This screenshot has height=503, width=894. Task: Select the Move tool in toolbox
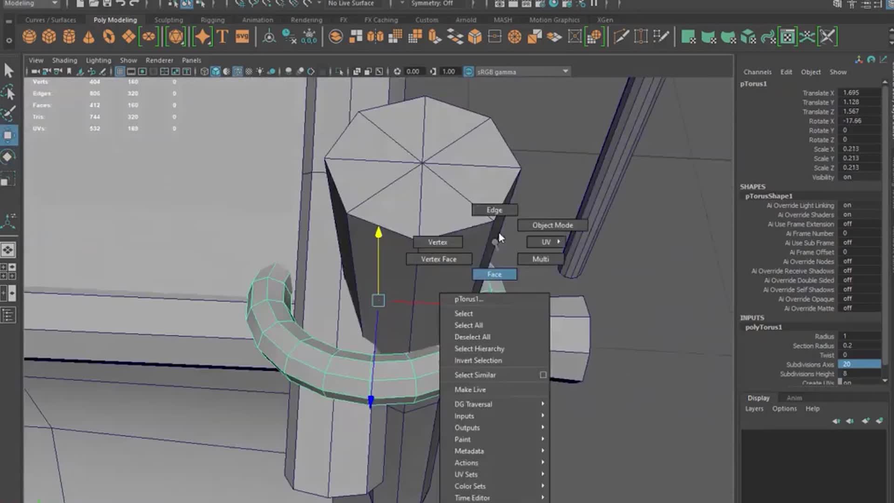click(x=9, y=136)
